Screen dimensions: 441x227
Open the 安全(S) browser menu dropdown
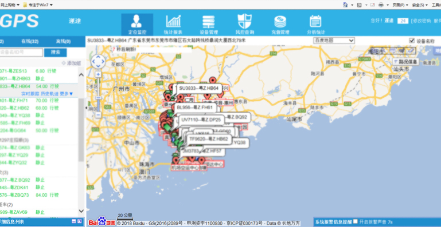pyautogui.click(x=420, y=5)
